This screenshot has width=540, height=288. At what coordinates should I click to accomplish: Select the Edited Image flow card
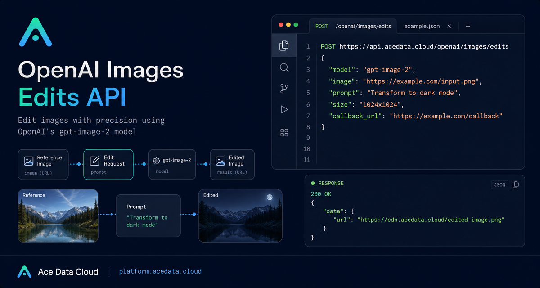232,164
